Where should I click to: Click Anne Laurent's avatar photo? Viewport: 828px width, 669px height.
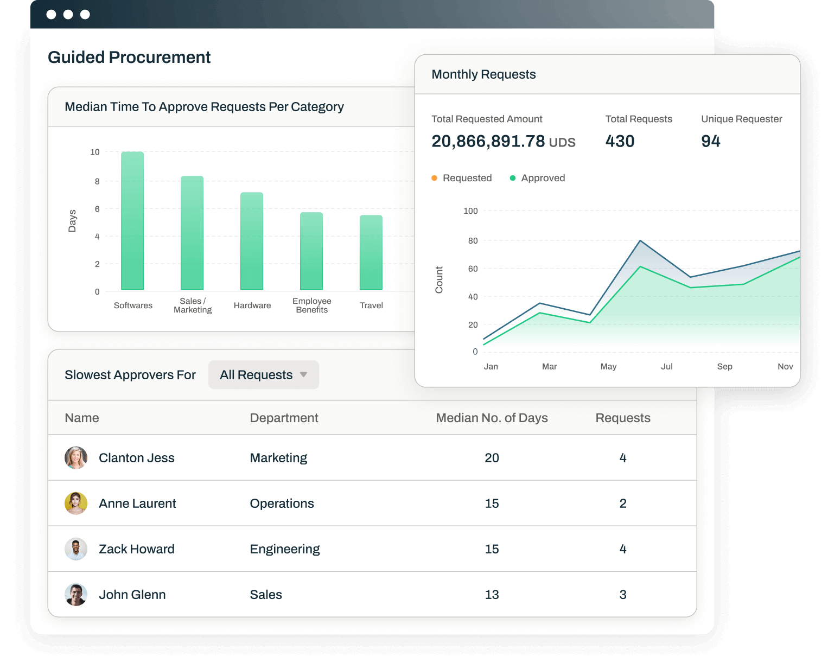[x=76, y=504]
